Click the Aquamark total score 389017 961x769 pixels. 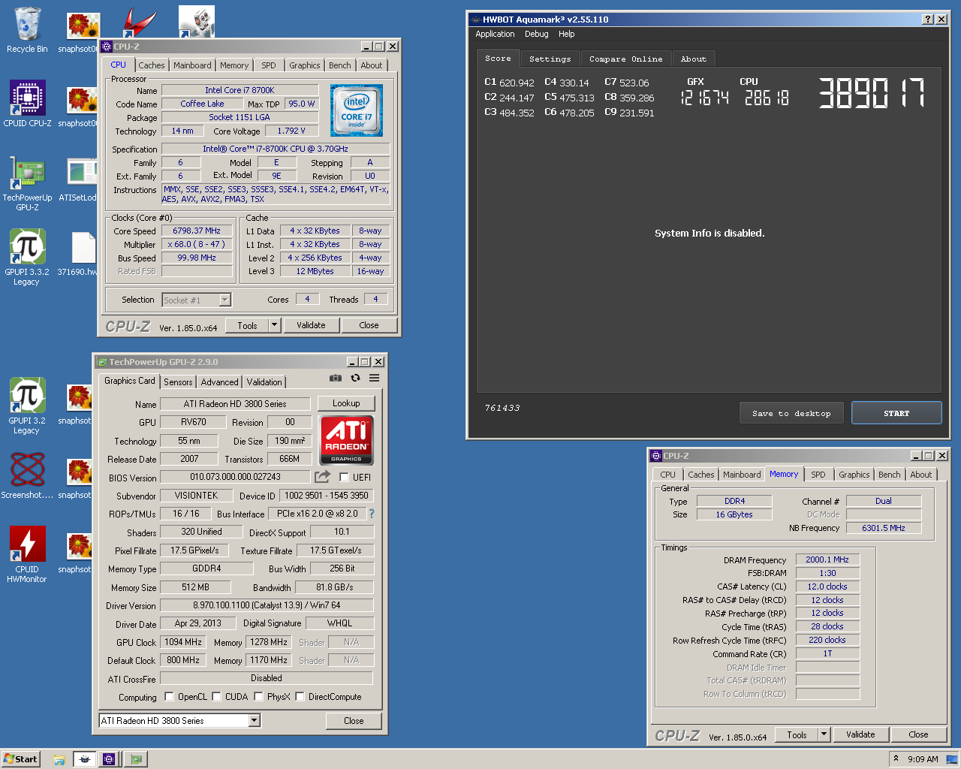pyautogui.click(x=871, y=93)
